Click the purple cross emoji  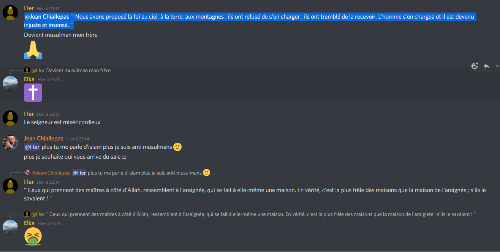point(33,93)
